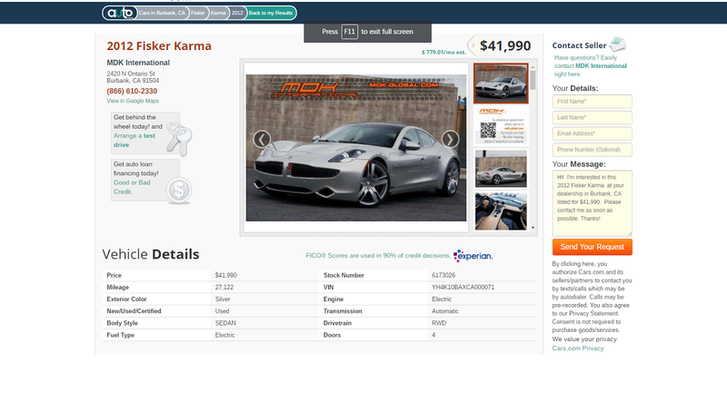Show previous photo with left arrow
Screen dimensions: 727x402
(262, 139)
